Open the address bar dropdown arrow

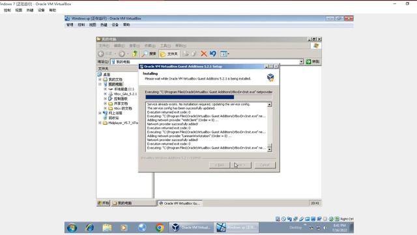click(x=301, y=61)
